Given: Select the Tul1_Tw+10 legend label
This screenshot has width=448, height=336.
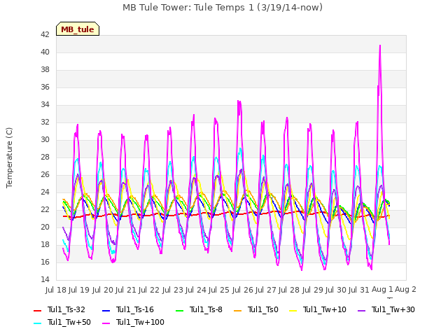Looking at the screenshot, I should pyautogui.click(x=325, y=309).
